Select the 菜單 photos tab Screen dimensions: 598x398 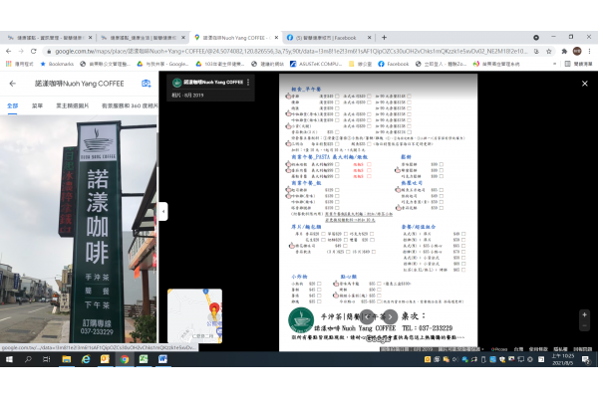coord(38,105)
